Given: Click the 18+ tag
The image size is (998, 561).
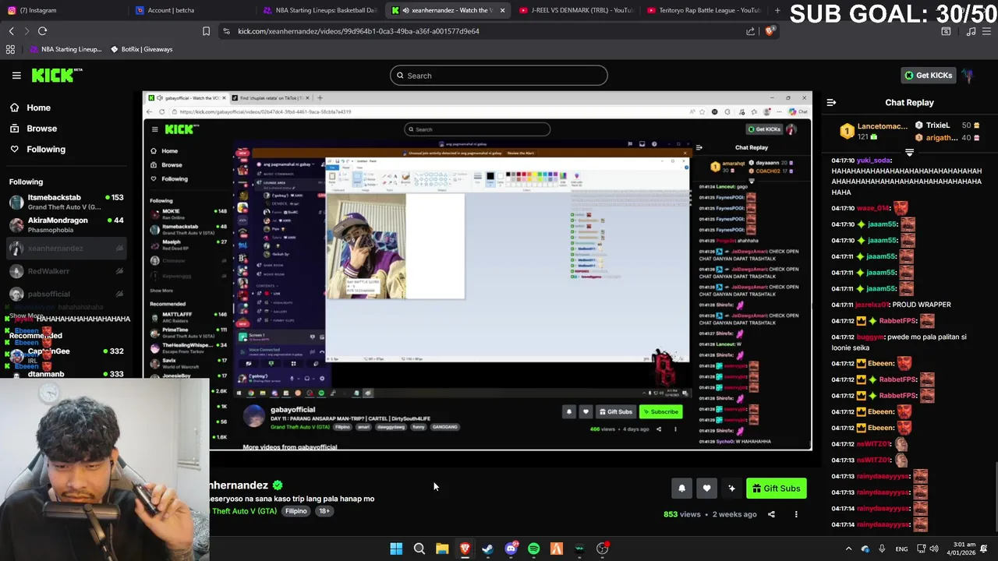Looking at the screenshot, I should tap(324, 511).
